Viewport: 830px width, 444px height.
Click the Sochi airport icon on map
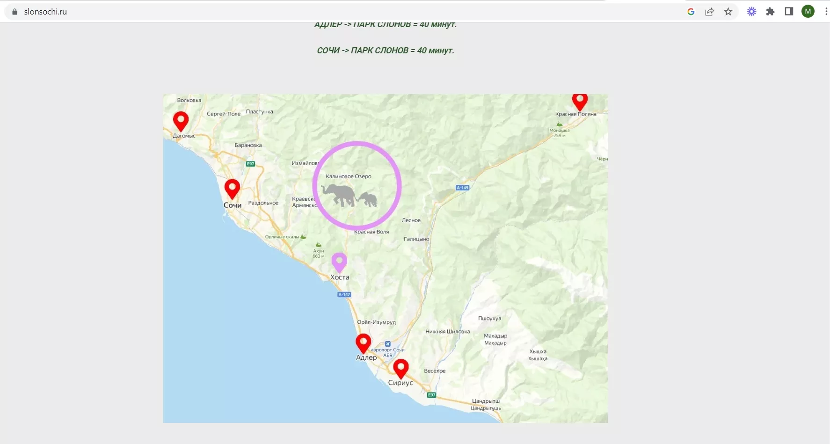[387, 344]
